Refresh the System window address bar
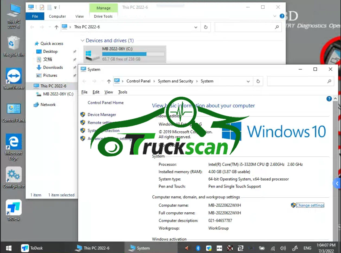This screenshot has width=341, height=253. coord(258,81)
